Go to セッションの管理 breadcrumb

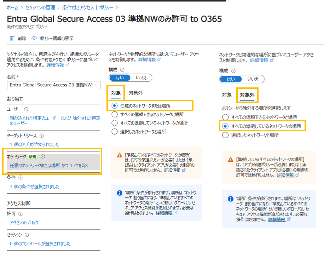(x=40, y=8)
